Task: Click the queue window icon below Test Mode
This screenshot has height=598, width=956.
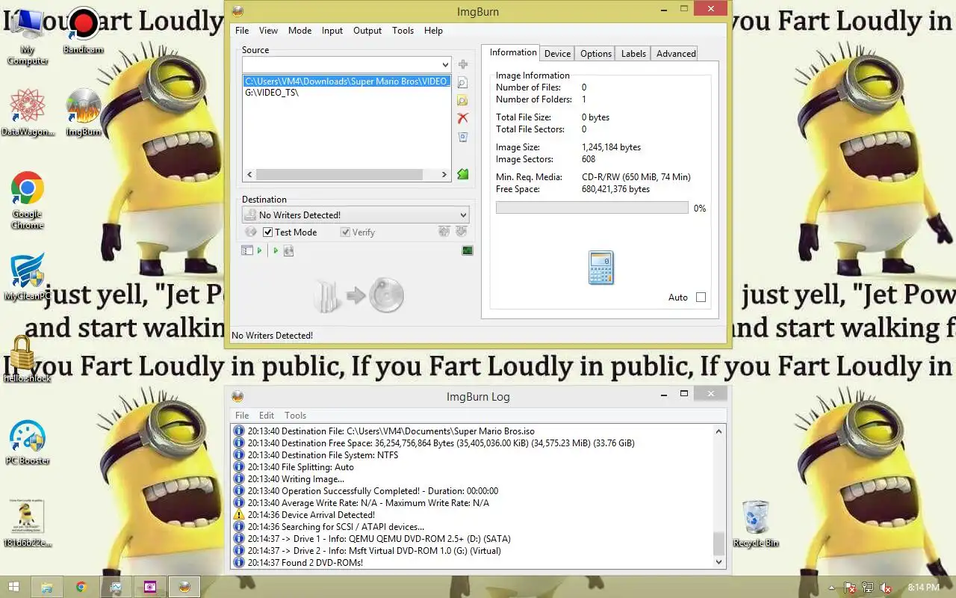Action: point(247,250)
